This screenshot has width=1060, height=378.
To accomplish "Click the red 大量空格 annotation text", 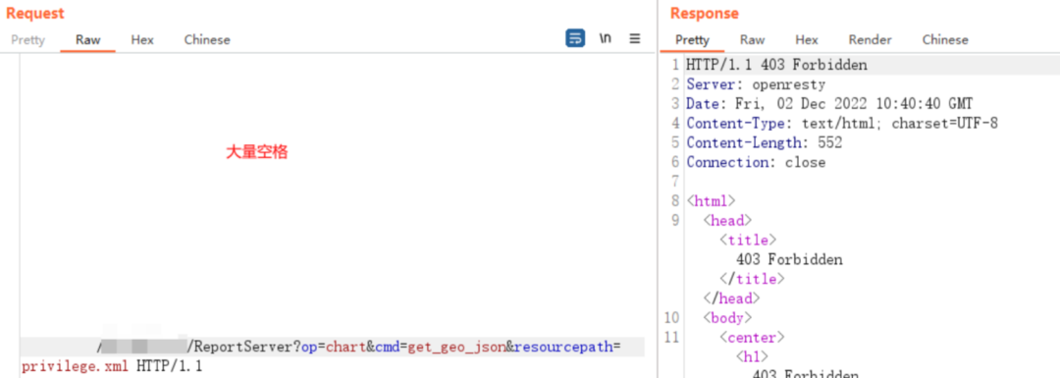I will 257,152.
